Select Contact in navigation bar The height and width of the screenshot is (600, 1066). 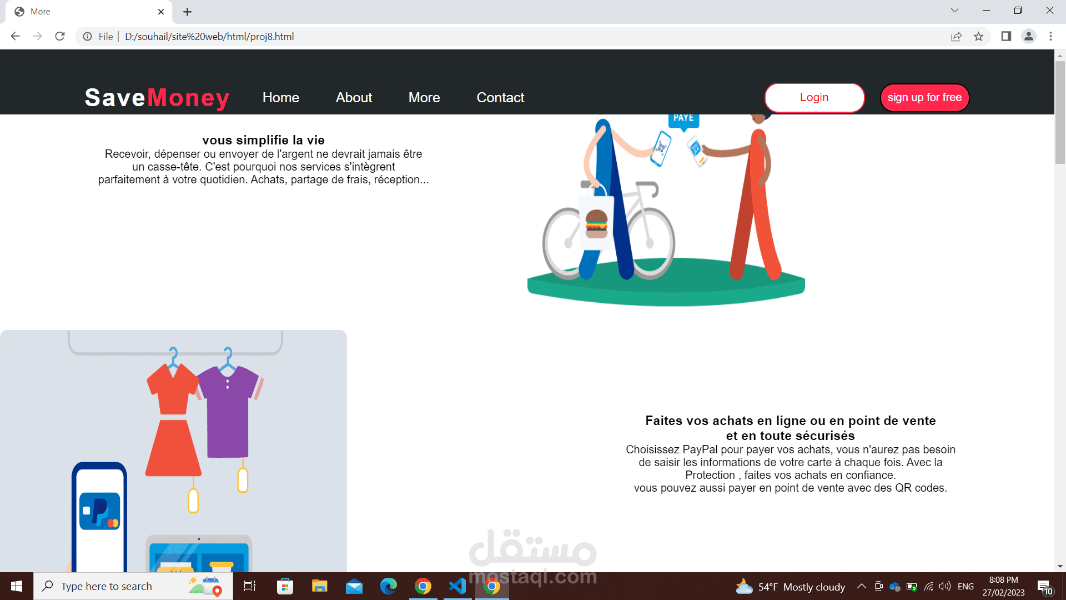coord(500,98)
